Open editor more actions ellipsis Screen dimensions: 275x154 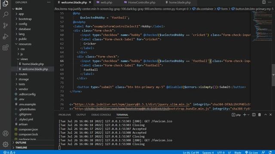[x=270, y=2]
